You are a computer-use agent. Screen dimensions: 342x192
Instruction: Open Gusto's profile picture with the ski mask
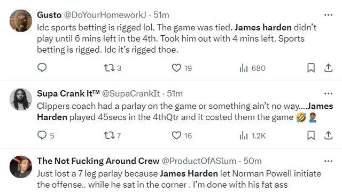tap(21, 21)
